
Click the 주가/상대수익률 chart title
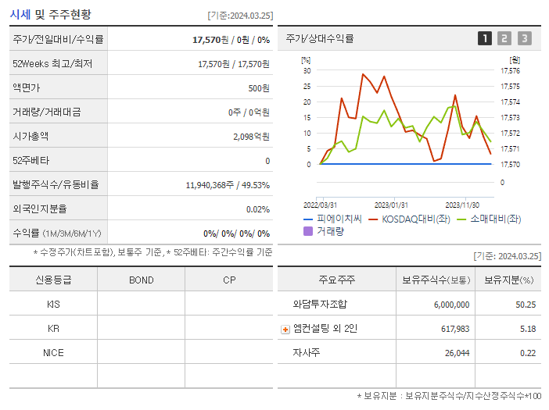click(x=320, y=38)
